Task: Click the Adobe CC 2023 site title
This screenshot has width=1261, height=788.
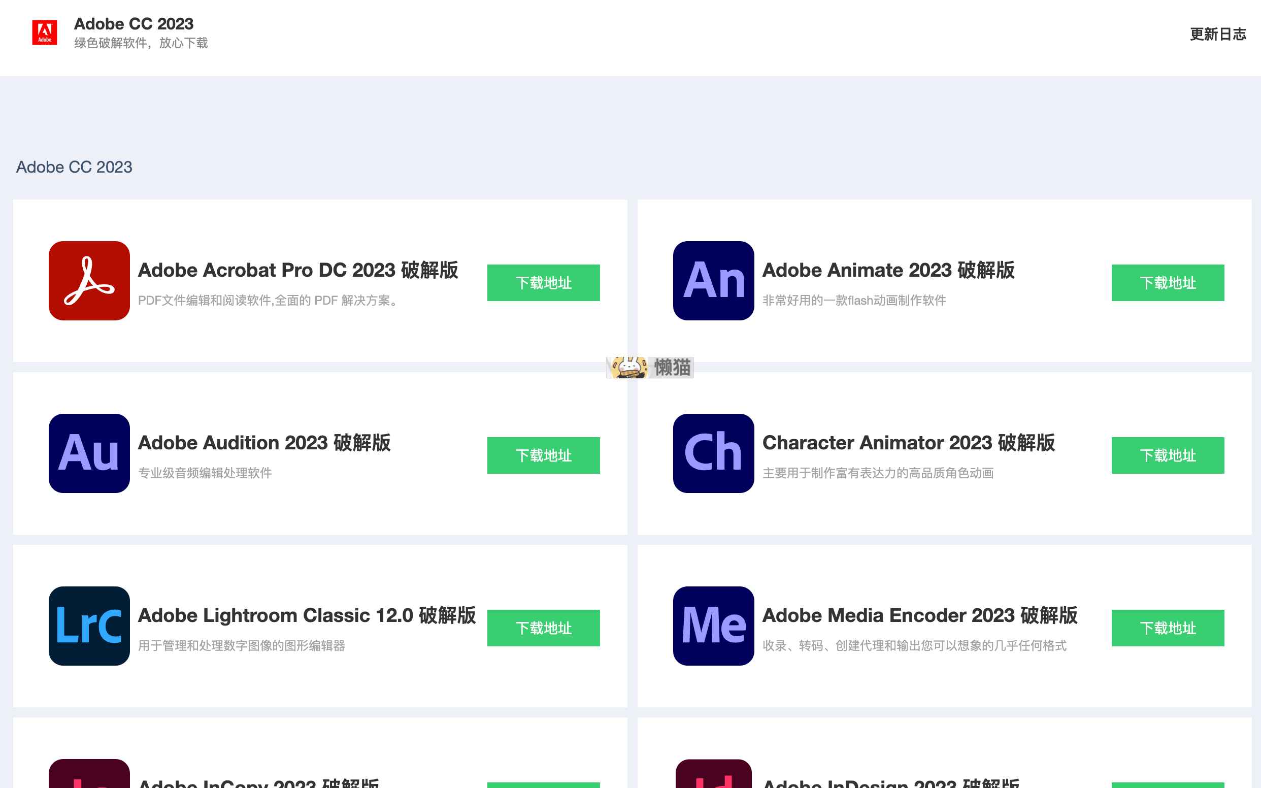Action: [134, 24]
